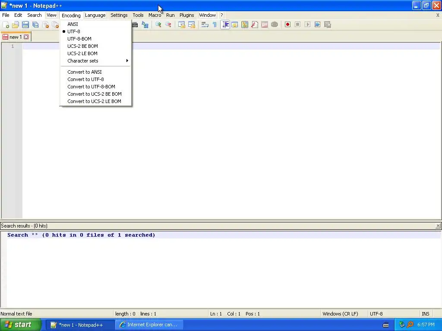Choose Convert to UTF-8-BOM
This screenshot has width=442, height=331.
click(95, 87)
